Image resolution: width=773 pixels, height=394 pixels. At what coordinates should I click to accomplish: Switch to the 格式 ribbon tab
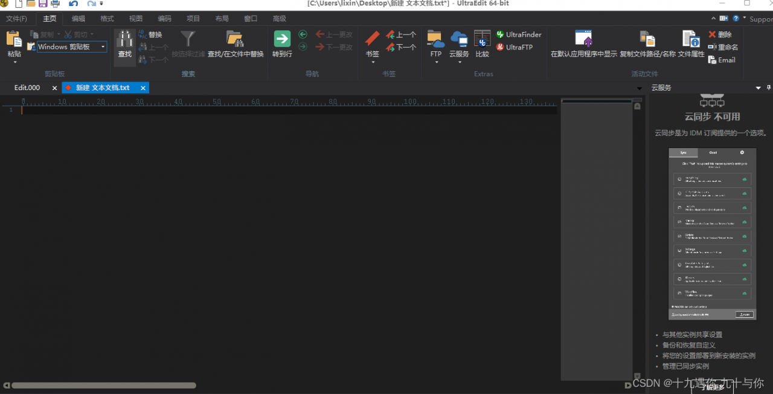coord(107,19)
